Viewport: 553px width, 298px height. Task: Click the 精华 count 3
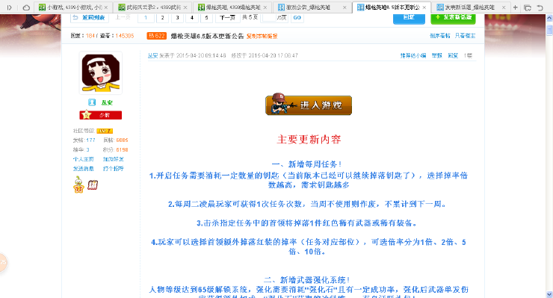(88, 149)
